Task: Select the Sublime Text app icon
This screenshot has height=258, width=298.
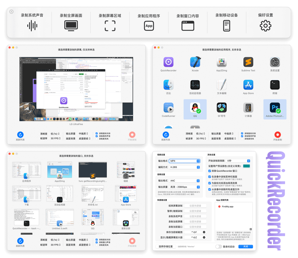Action: point(248,62)
